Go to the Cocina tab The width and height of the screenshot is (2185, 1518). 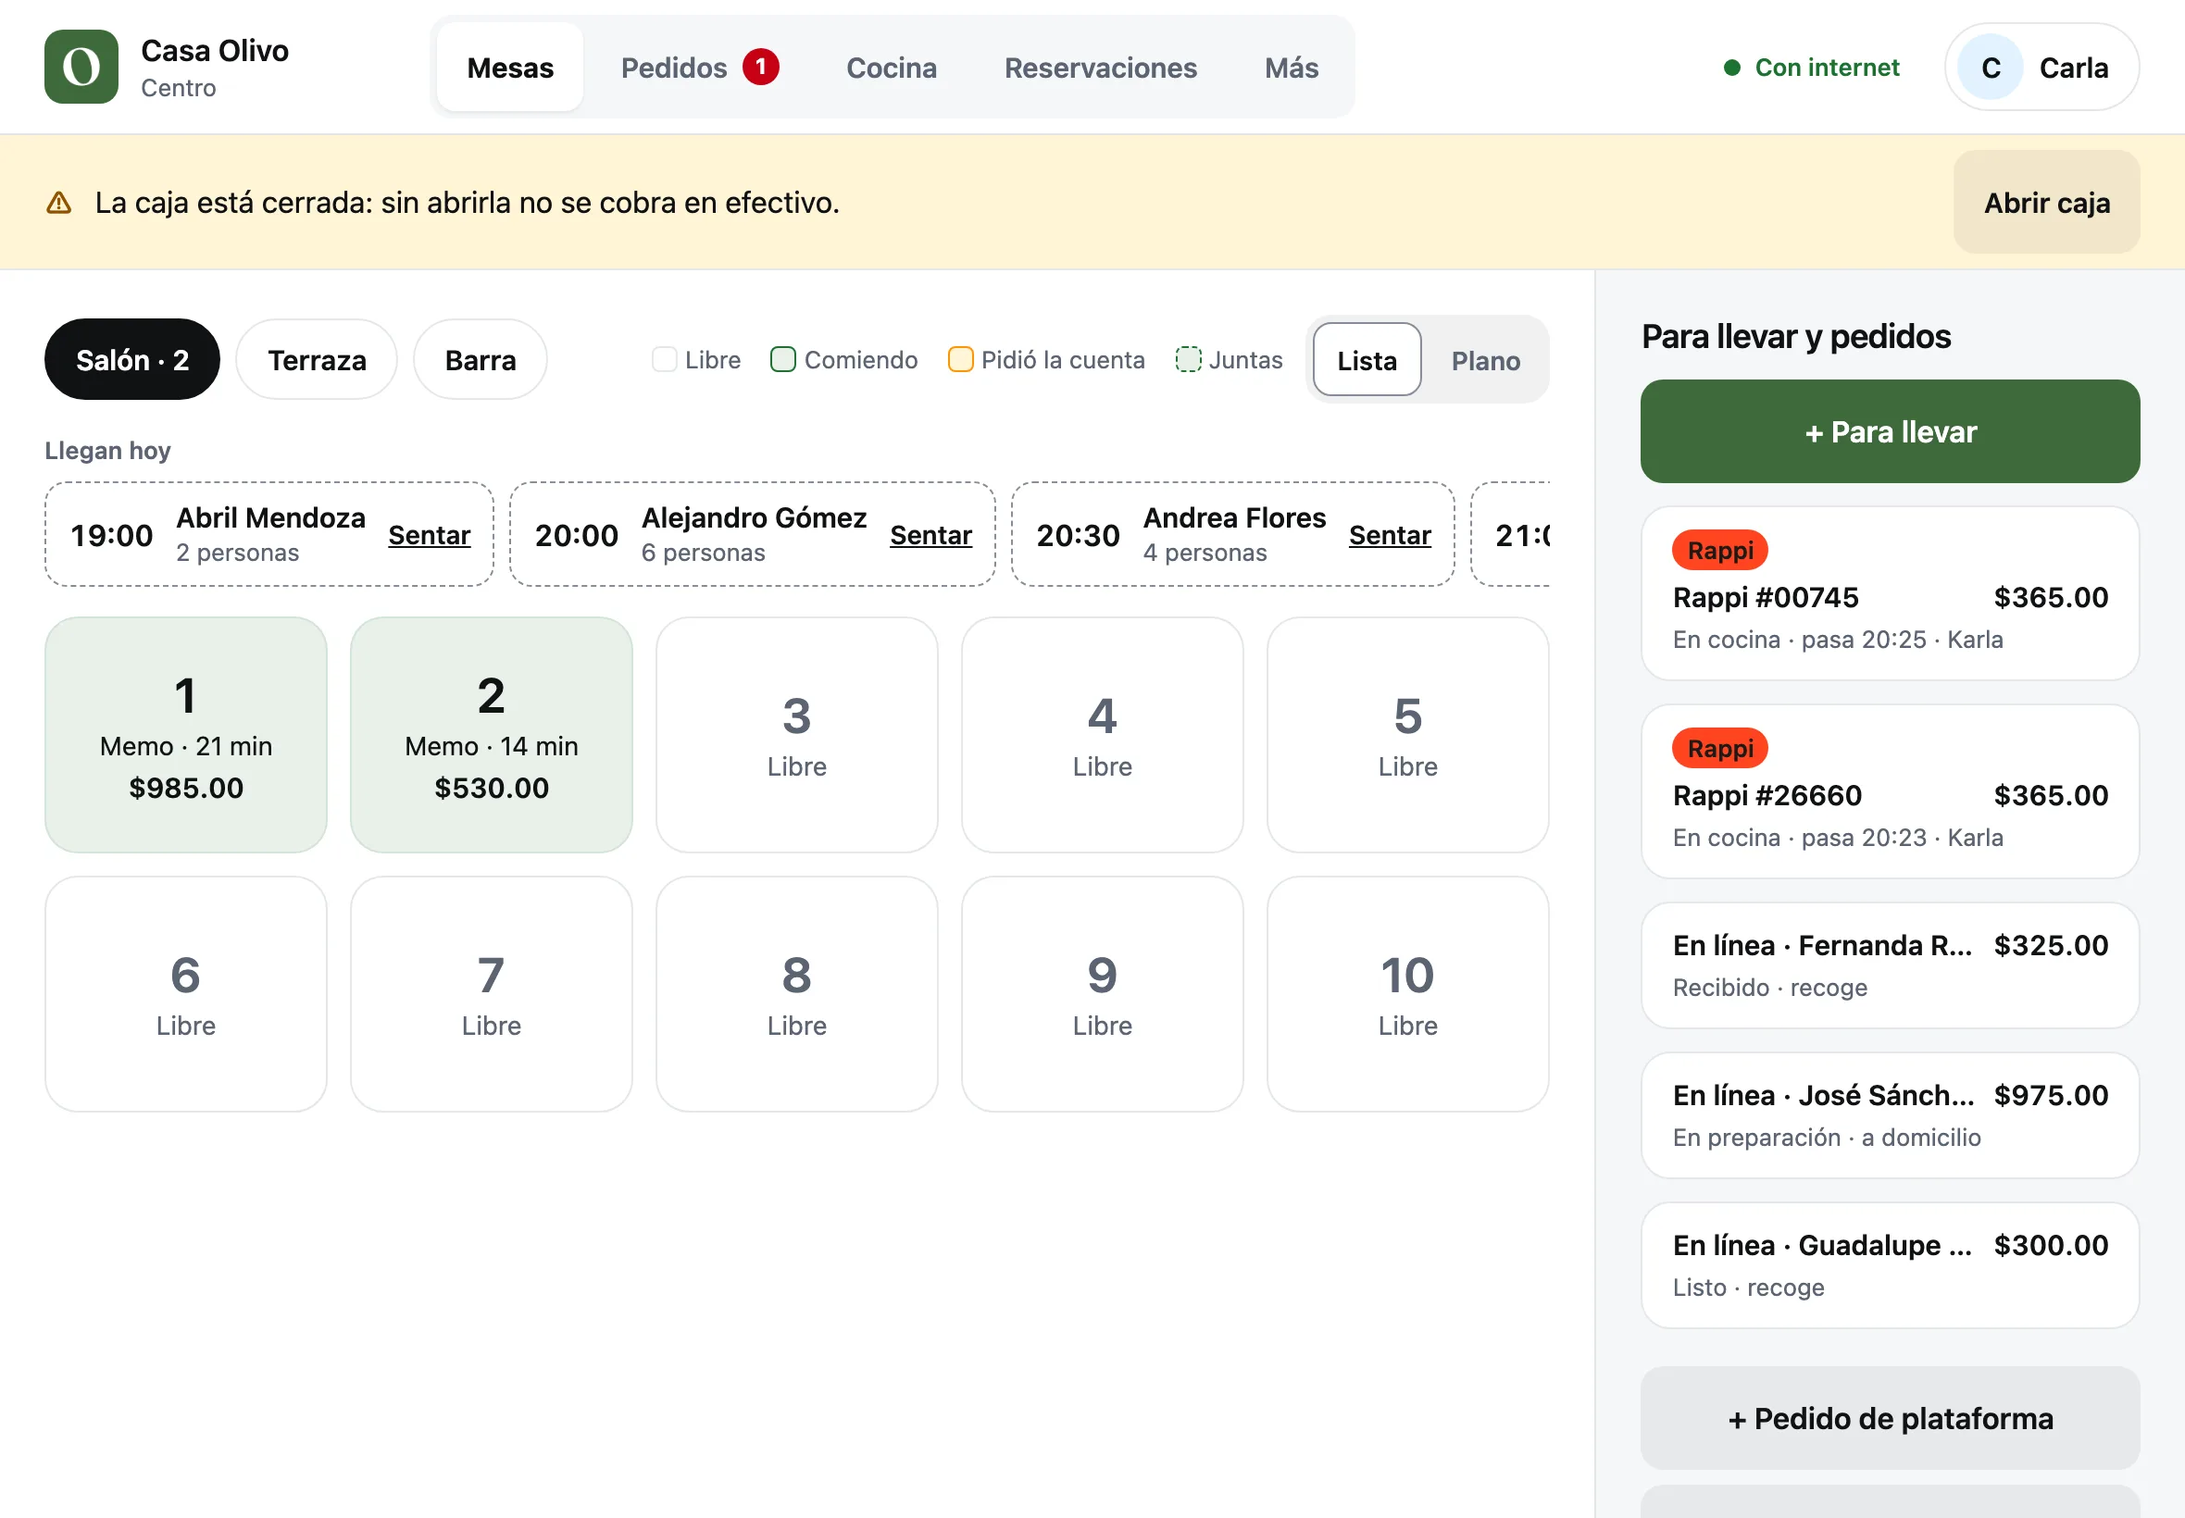pos(892,68)
